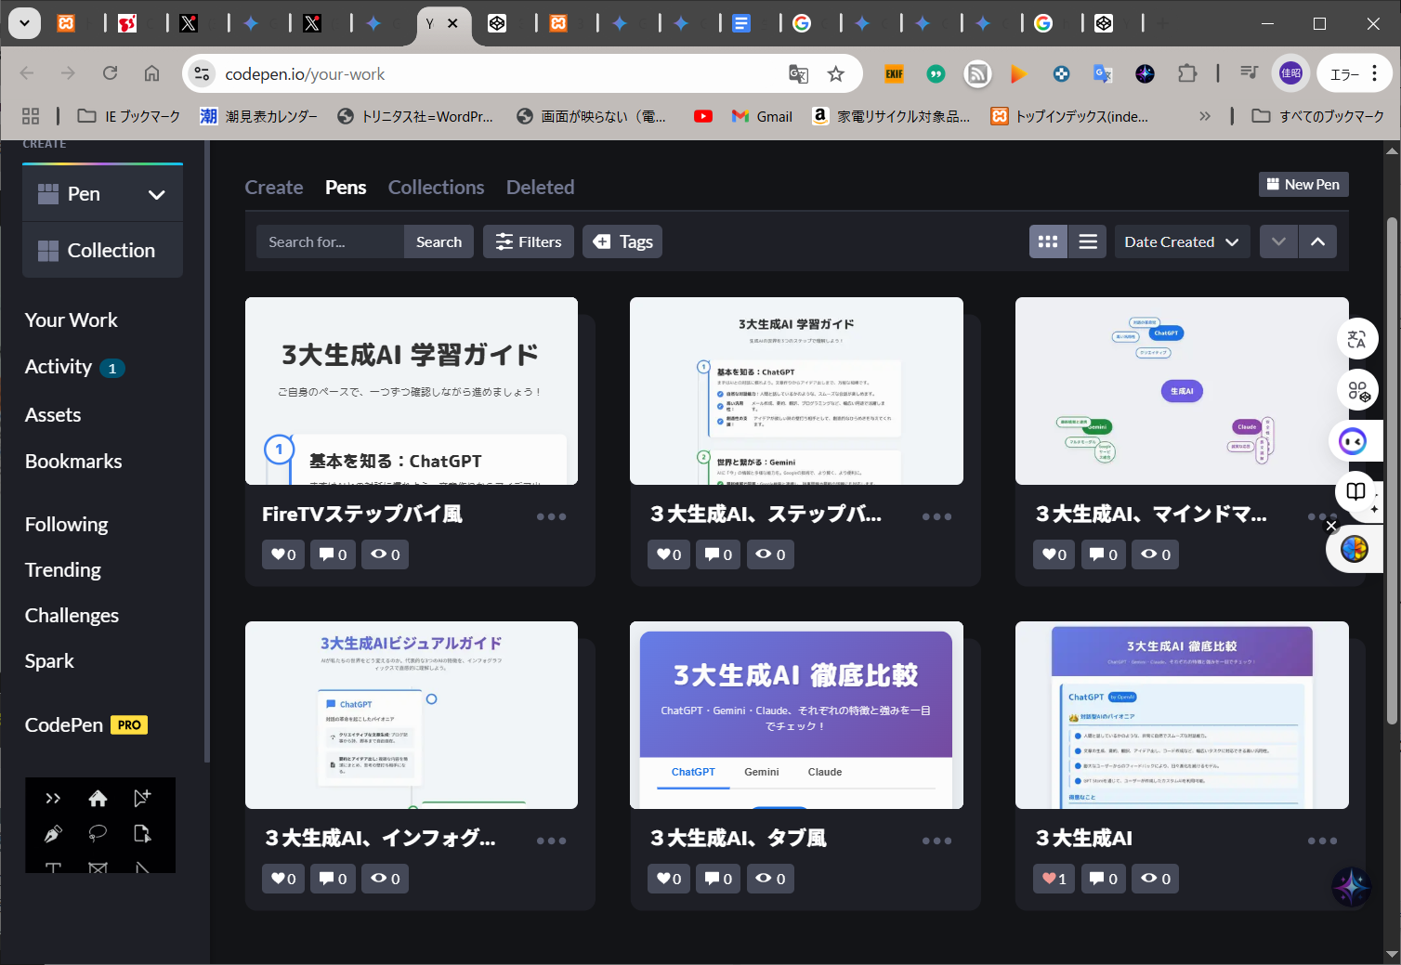The width and height of the screenshot is (1401, 965).
Task: Switch to grid view of pens
Action: (1048, 241)
